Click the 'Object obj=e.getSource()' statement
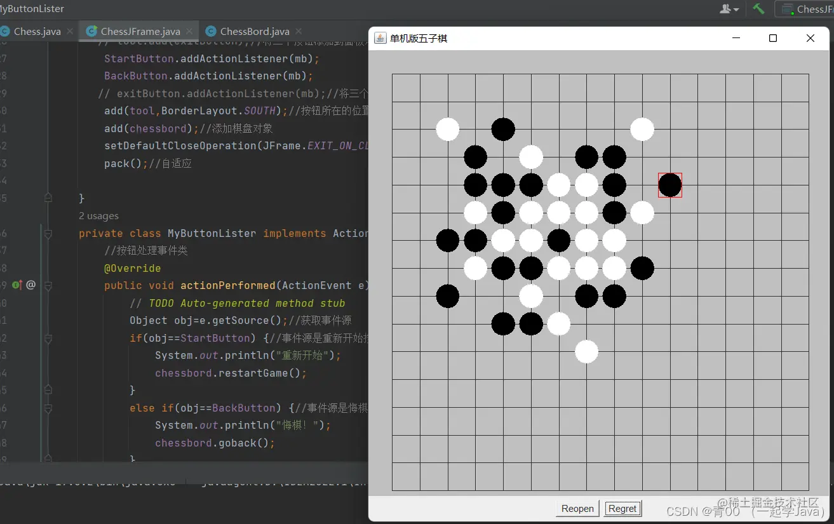 (208, 320)
